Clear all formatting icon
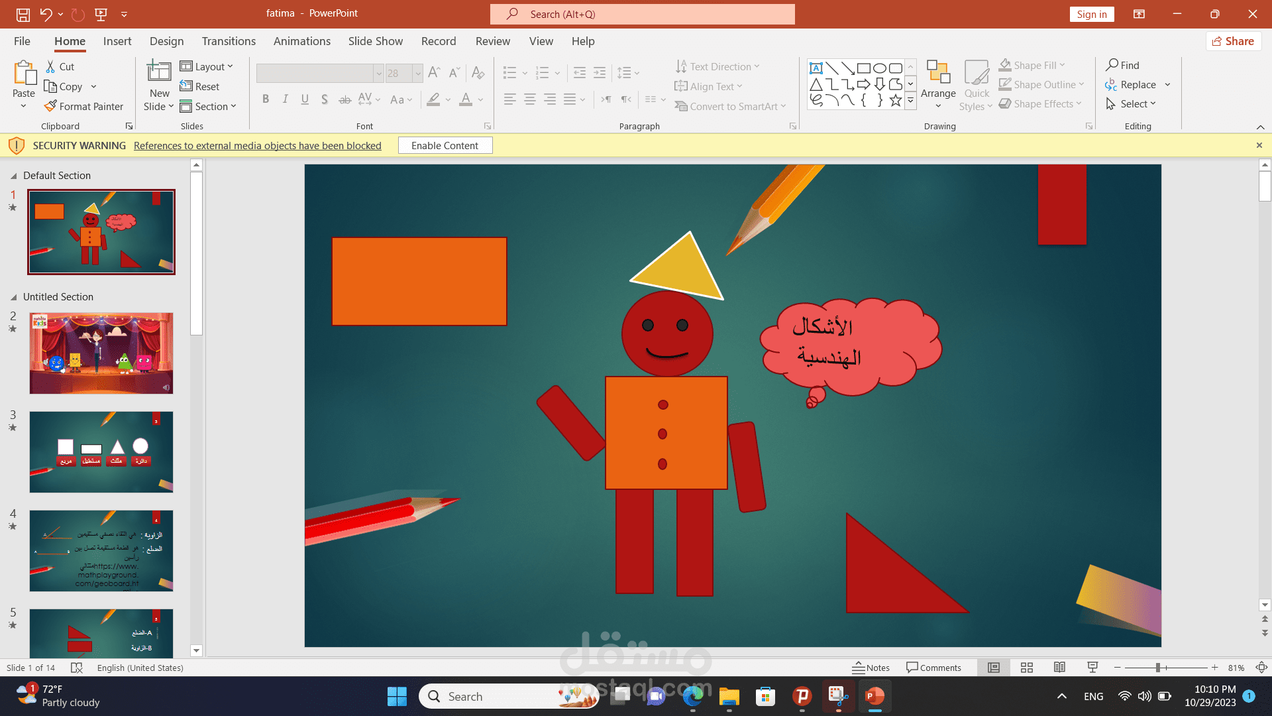Viewport: 1272px width, 716px height. coord(478,72)
